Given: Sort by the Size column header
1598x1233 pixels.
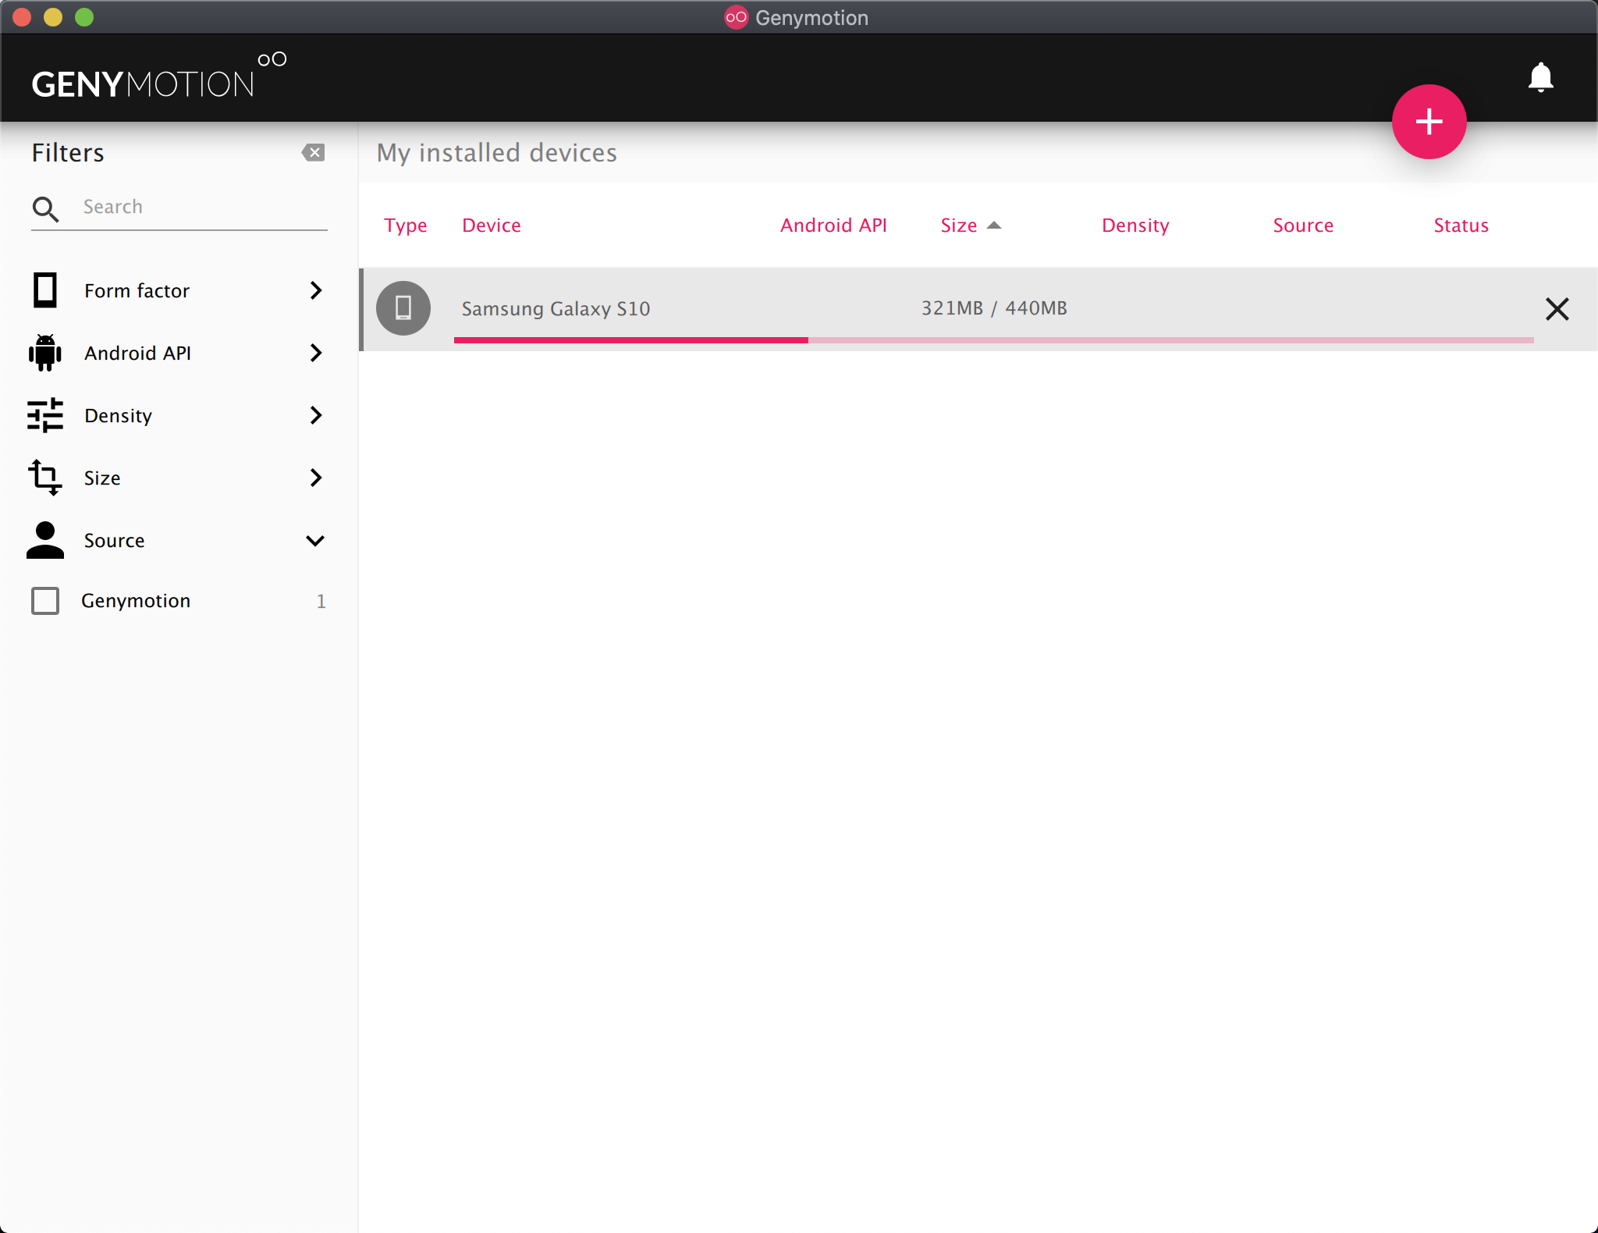Looking at the screenshot, I should [959, 226].
